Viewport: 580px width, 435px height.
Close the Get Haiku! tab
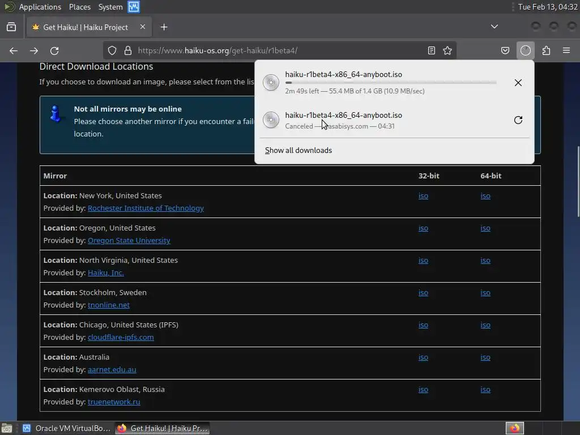[143, 27]
